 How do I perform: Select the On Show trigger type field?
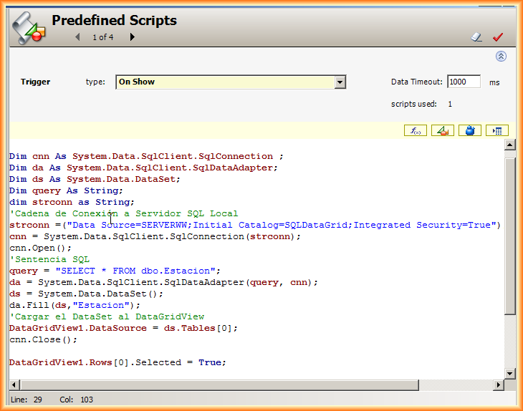click(224, 82)
